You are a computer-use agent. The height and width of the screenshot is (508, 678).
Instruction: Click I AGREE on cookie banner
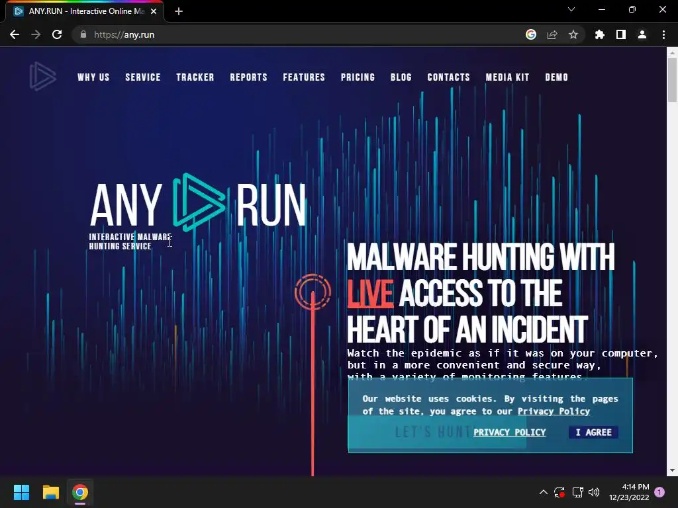(593, 433)
